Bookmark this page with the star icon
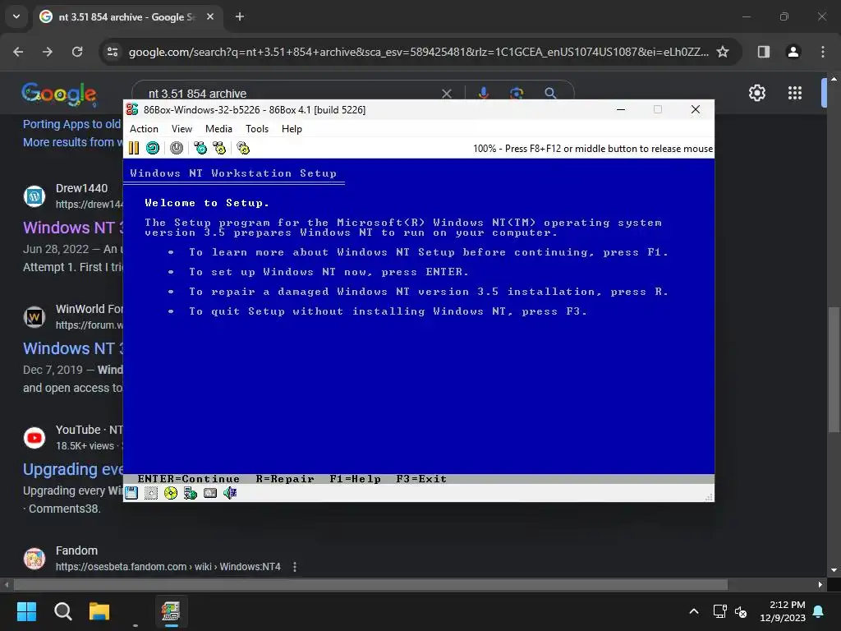The width and height of the screenshot is (841, 631). (723, 52)
